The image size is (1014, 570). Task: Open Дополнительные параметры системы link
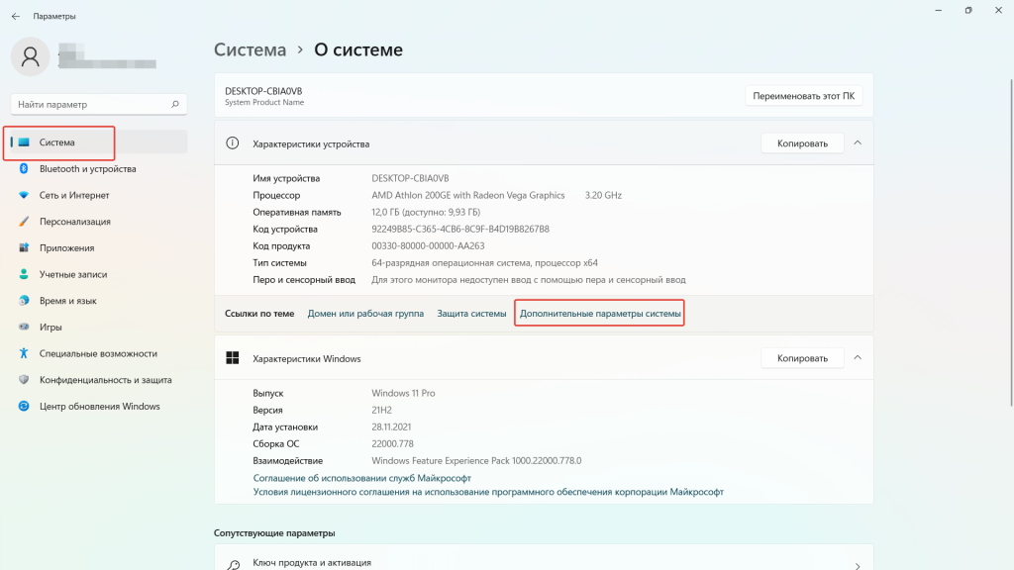pyautogui.click(x=600, y=314)
